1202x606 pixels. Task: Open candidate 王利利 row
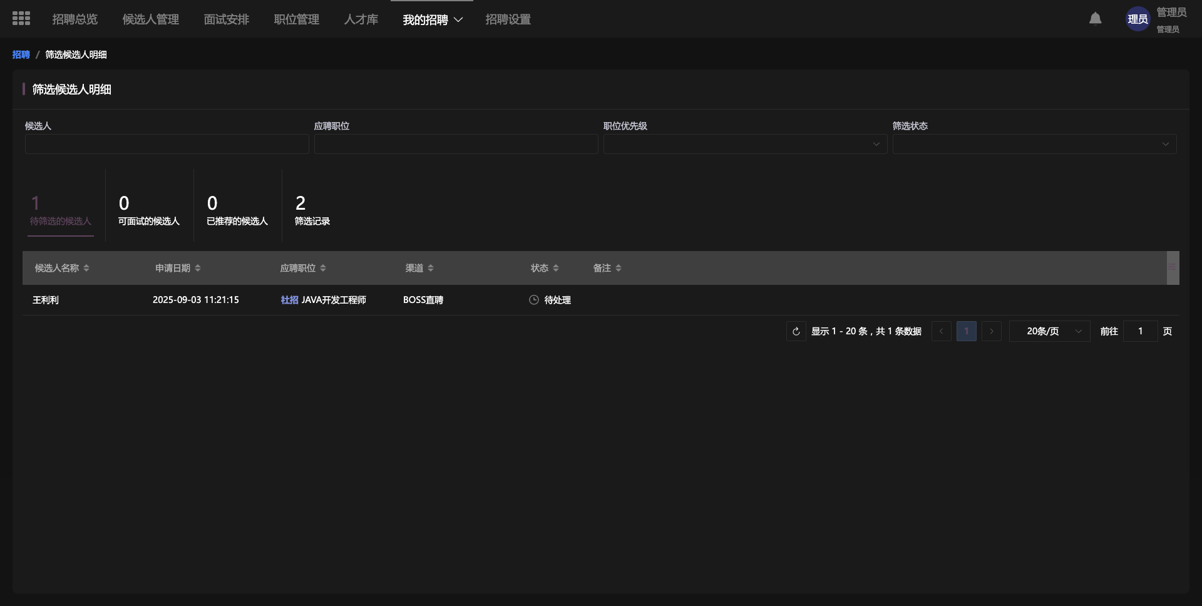(x=46, y=300)
